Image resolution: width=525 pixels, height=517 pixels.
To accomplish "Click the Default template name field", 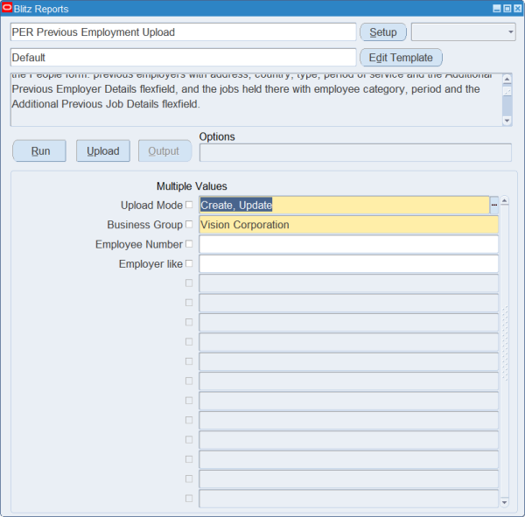I will click(183, 58).
